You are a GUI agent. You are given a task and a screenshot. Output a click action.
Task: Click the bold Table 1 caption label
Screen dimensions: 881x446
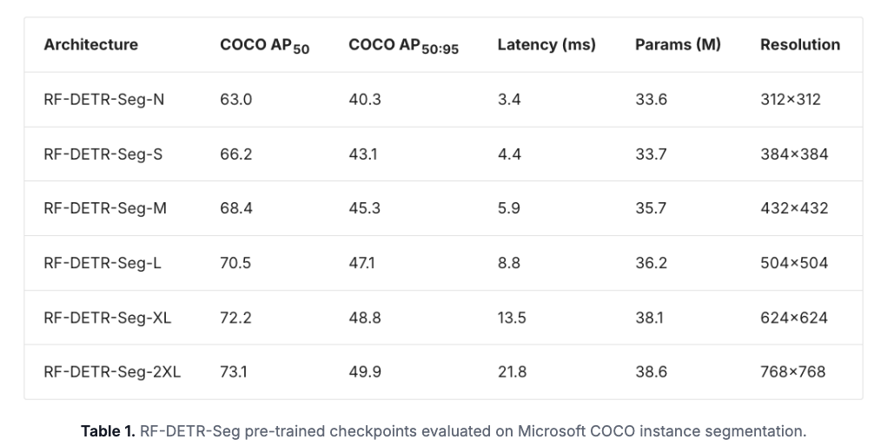click(109, 430)
